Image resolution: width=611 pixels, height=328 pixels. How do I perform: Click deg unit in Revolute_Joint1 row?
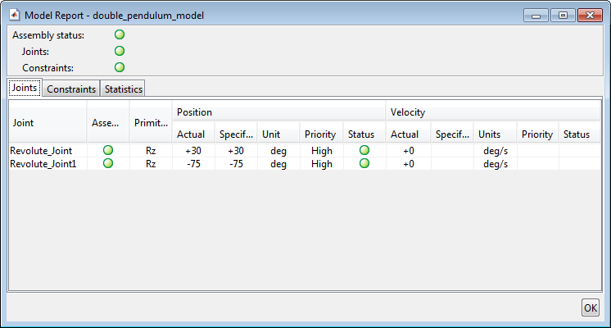tap(278, 164)
